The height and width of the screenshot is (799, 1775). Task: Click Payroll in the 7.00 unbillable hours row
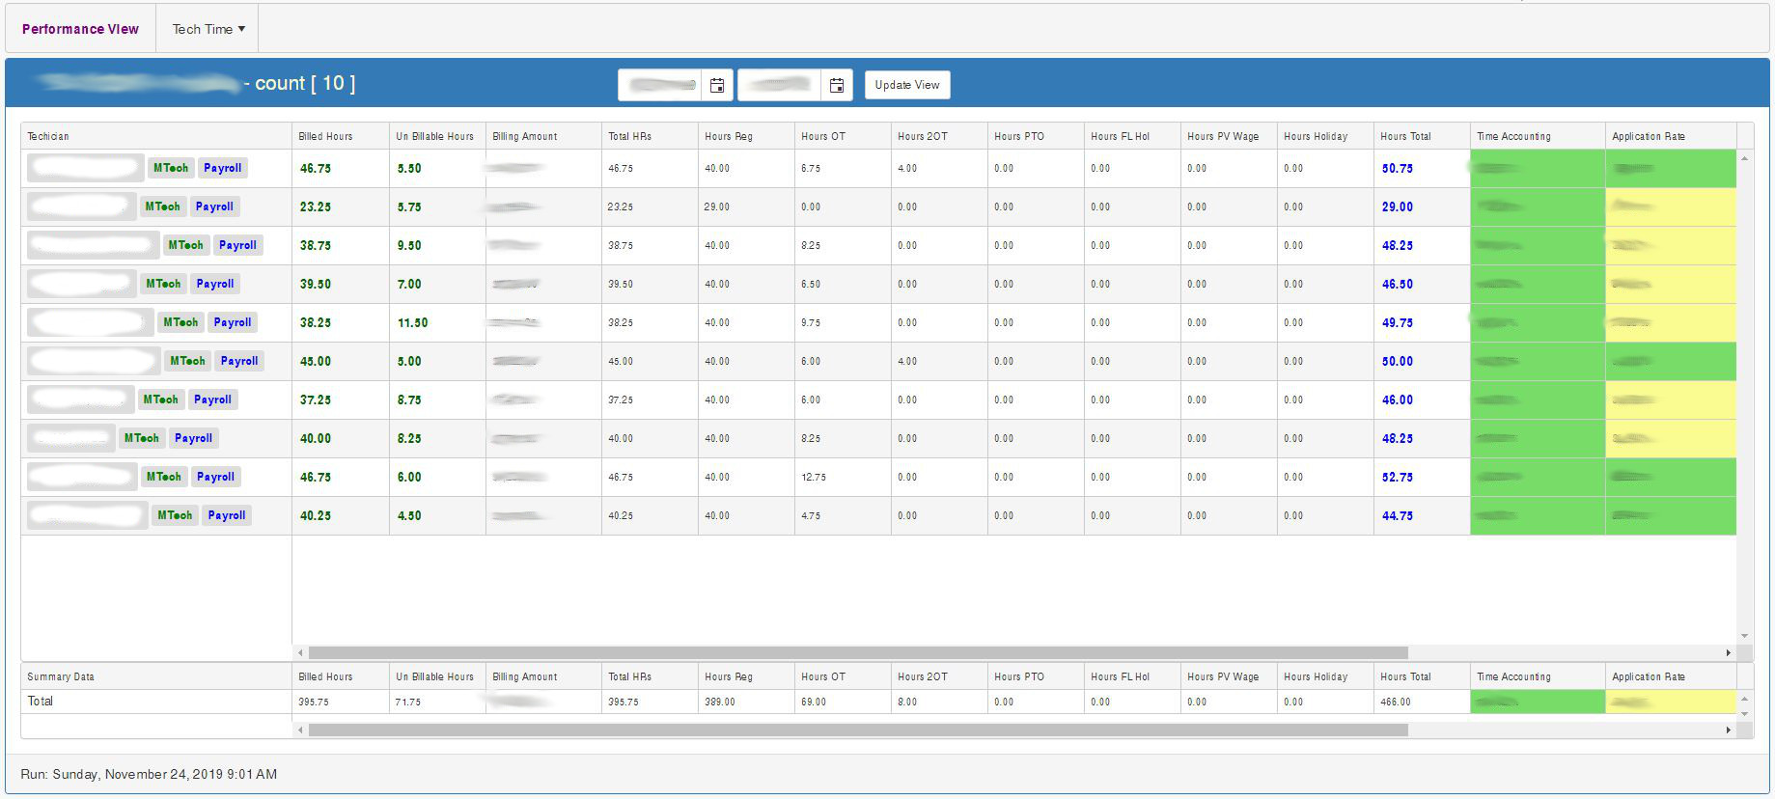[215, 284]
